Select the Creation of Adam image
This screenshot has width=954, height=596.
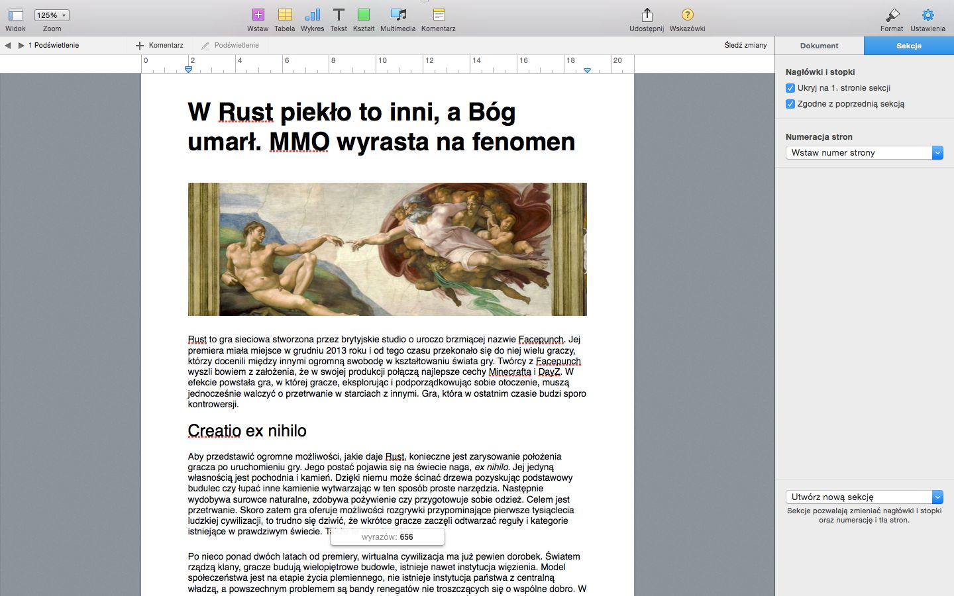click(x=388, y=249)
